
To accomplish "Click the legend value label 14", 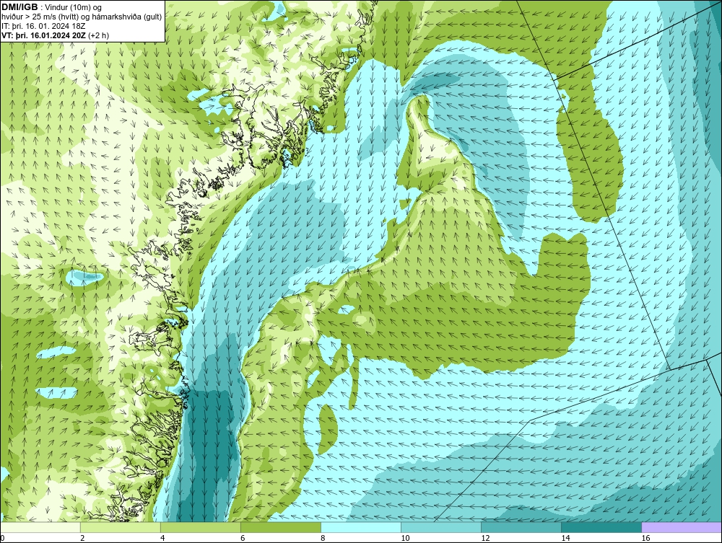I will click(x=565, y=538).
